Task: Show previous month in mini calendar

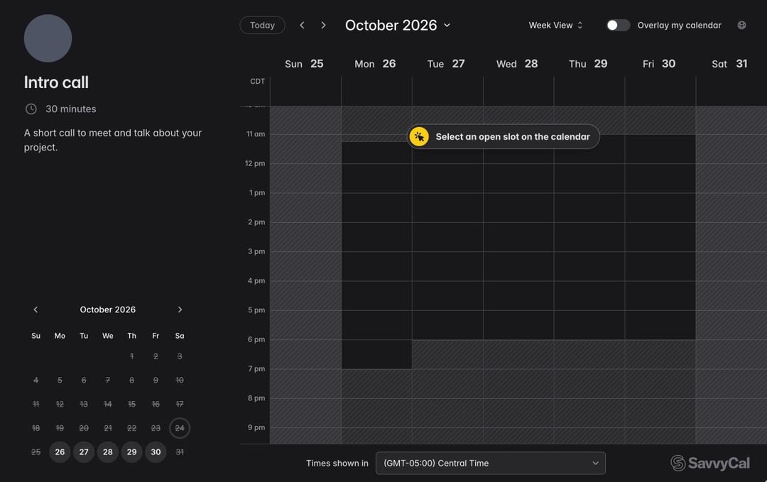Action: click(36, 310)
